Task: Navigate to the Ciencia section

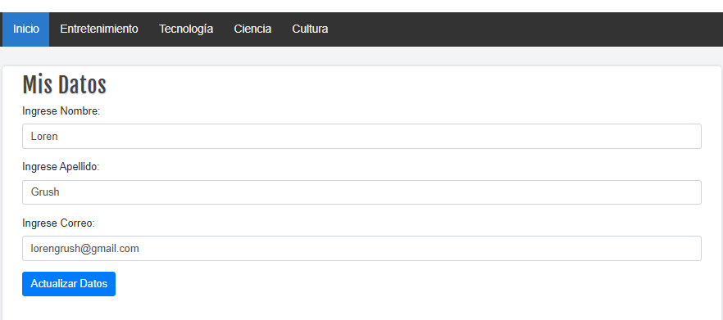Action: pyautogui.click(x=252, y=29)
